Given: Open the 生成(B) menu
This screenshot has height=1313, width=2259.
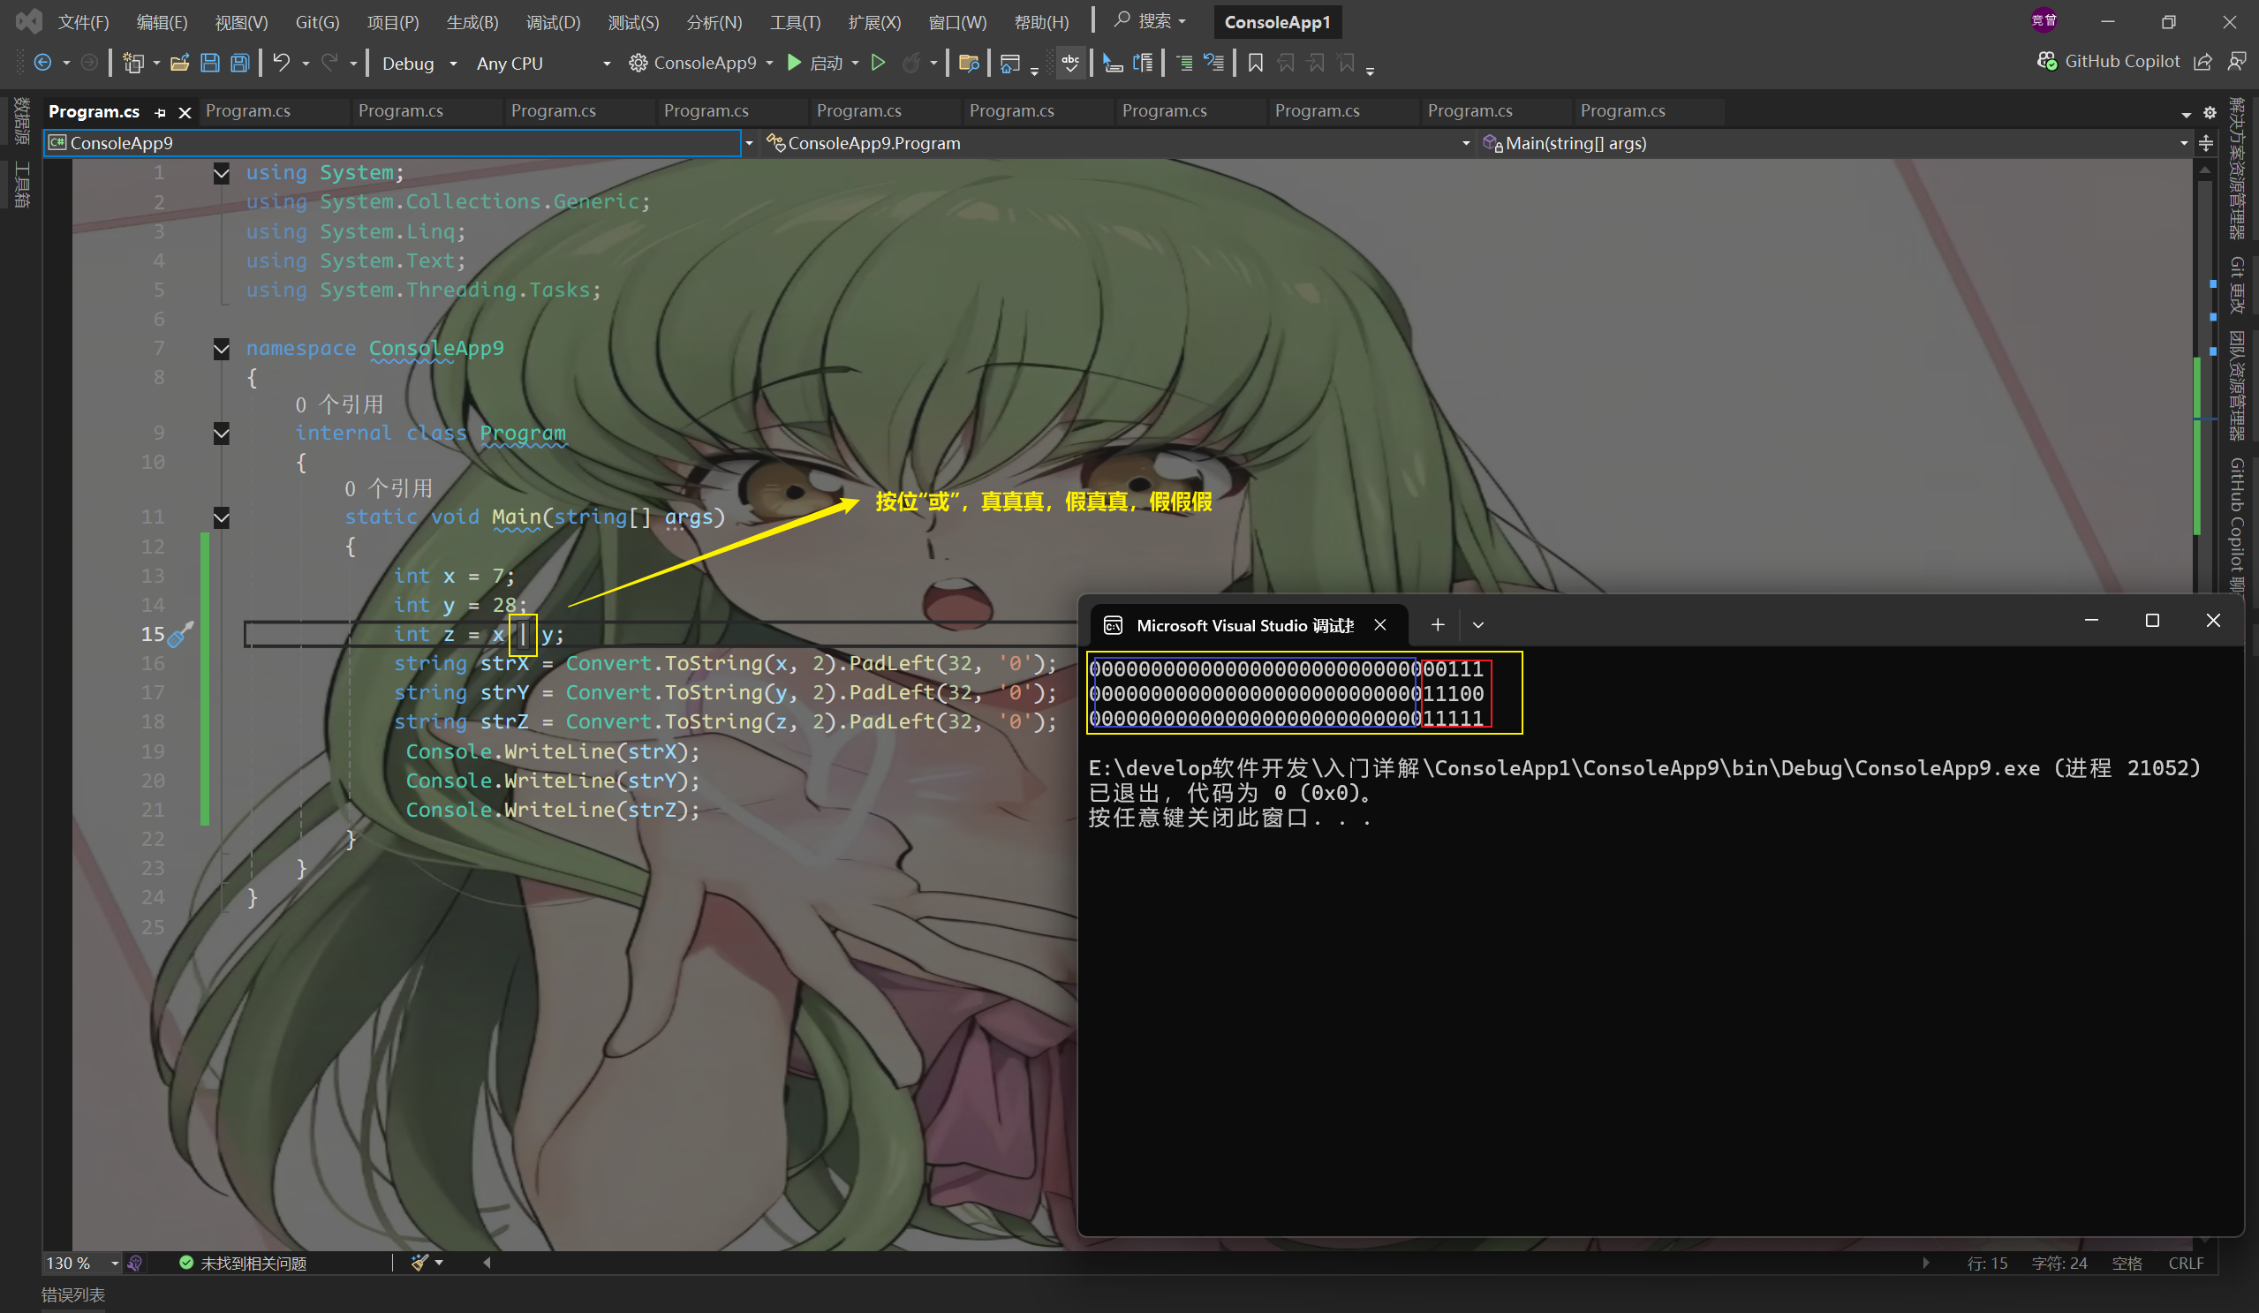Looking at the screenshot, I should pos(472,21).
